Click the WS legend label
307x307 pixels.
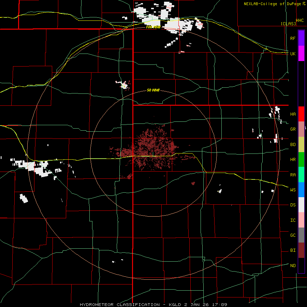[293, 190]
